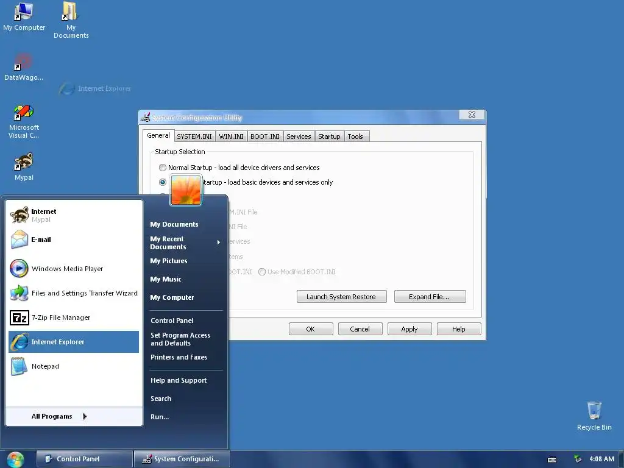Select the Microsoft Visual C desktop icon

(24, 121)
